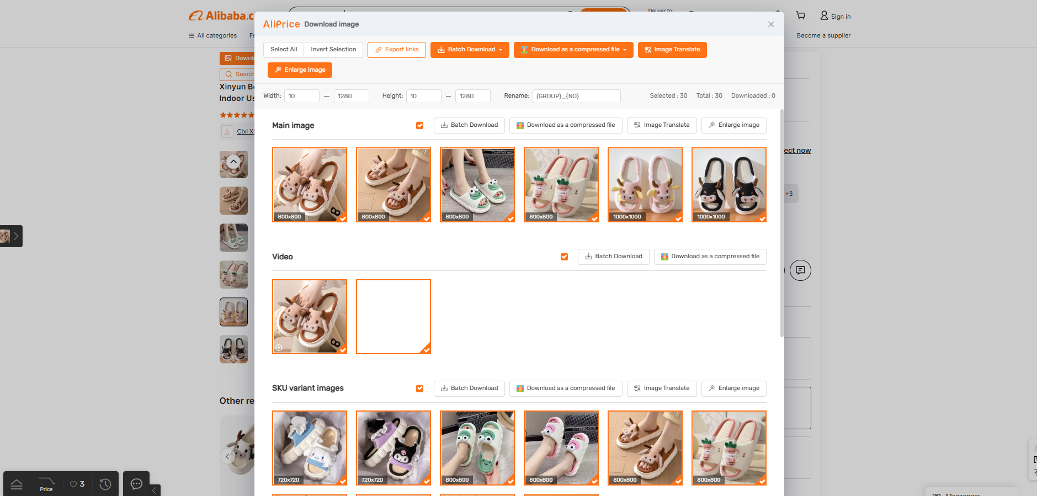Close the AliPrice download image dialog
This screenshot has height=496, width=1037.
click(x=771, y=24)
